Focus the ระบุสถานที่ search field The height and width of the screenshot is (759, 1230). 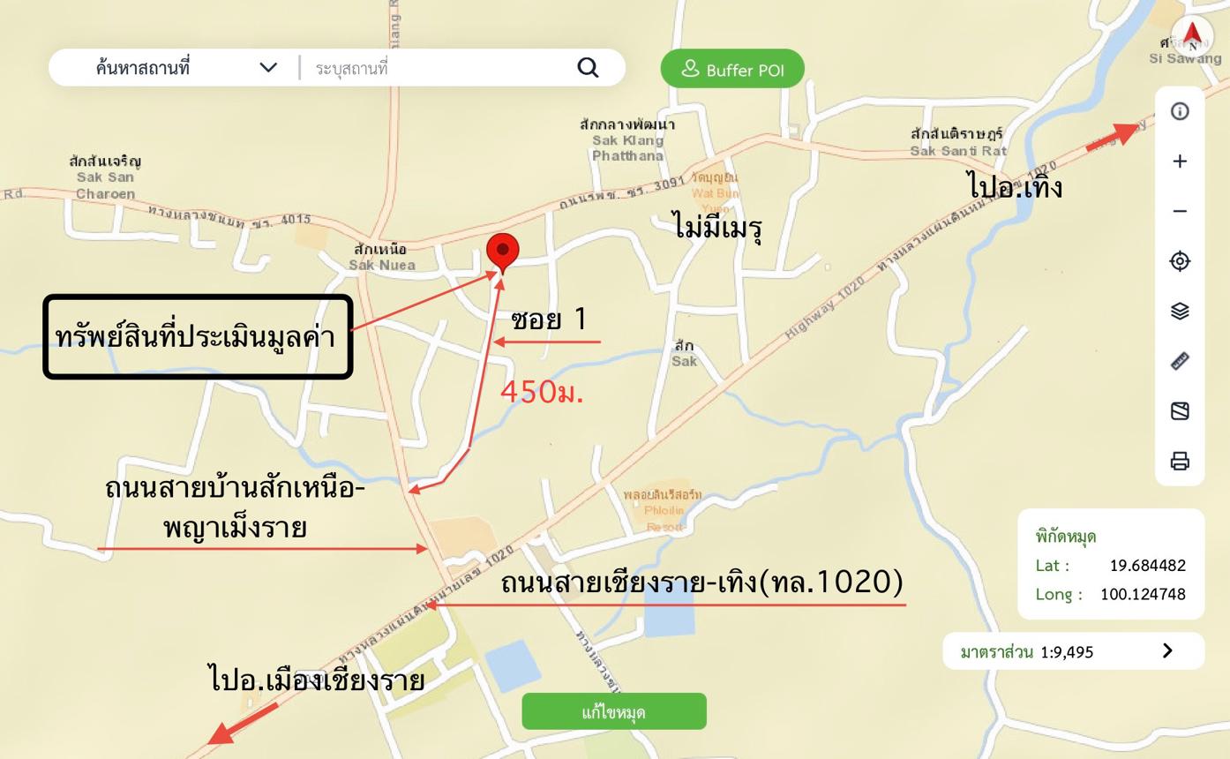coord(441,68)
